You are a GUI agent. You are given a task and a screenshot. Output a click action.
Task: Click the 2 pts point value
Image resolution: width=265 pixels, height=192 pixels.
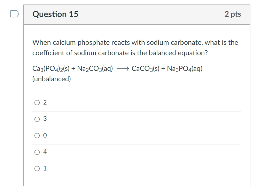pyautogui.click(x=233, y=14)
